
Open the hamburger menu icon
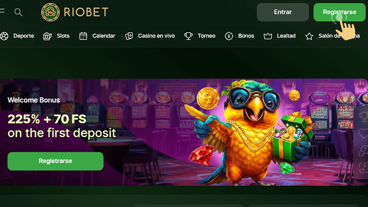tap(2, 11)
